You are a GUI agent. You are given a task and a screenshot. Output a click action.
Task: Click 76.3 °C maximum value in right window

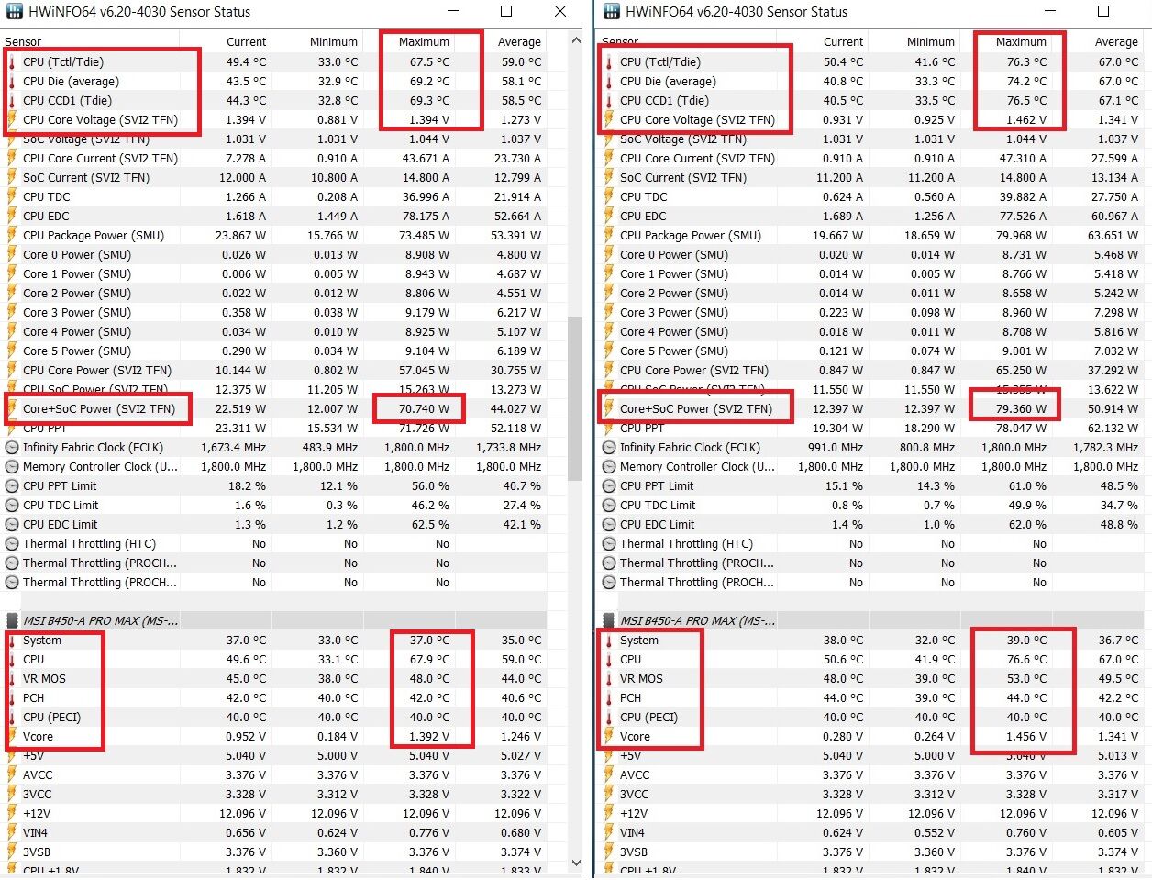1026,62
